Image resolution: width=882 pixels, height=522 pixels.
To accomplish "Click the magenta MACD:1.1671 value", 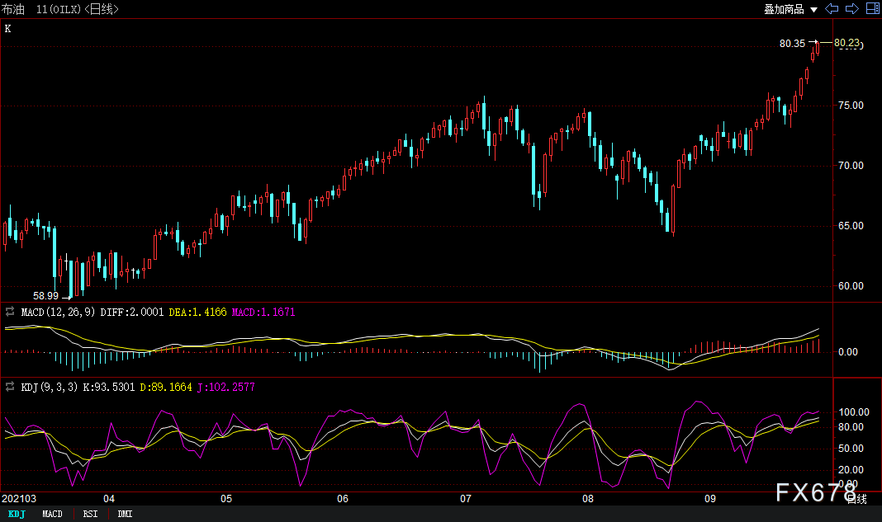I will coord(263,312).
